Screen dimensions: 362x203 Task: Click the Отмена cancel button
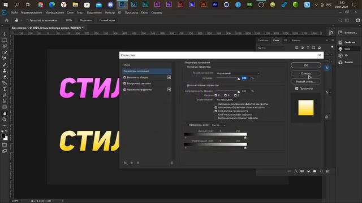coord(306,73)
